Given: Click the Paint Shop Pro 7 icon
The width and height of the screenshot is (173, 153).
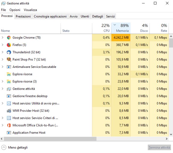Looking at the screenshot, I should click(x=9, y=59).
